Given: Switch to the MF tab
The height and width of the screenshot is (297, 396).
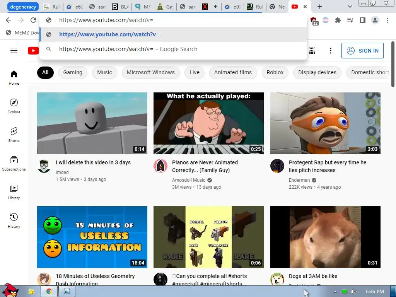Looking at the screenshot, I should click(x=143, y=7).
